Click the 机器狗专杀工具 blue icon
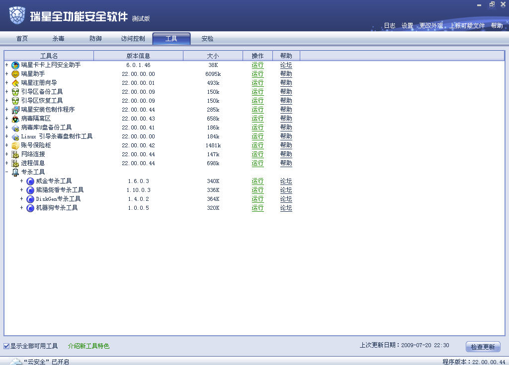 (30, 208)
